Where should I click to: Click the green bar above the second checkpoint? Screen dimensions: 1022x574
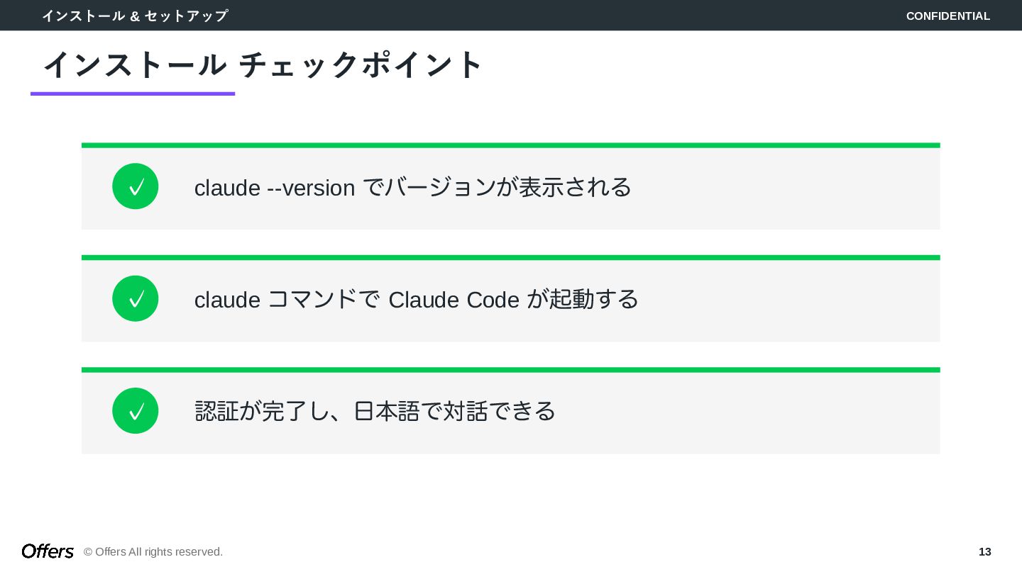click(510, 257)
